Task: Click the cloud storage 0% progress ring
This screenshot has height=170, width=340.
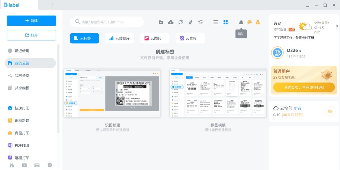Action: 330,111
